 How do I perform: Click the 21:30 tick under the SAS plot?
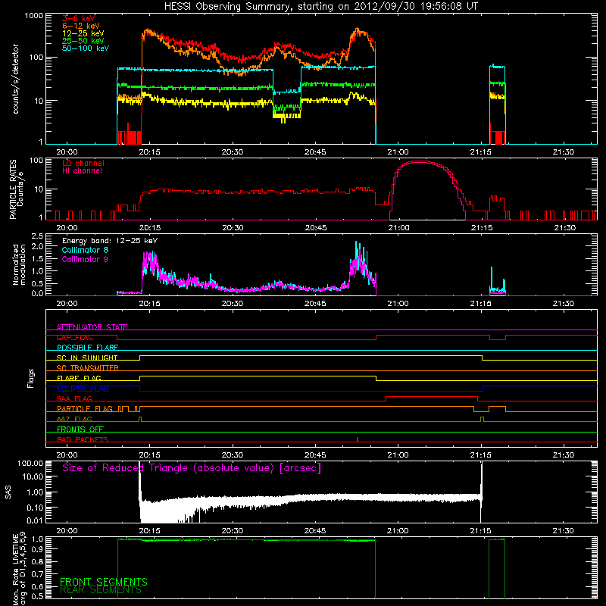coord(563,531)
